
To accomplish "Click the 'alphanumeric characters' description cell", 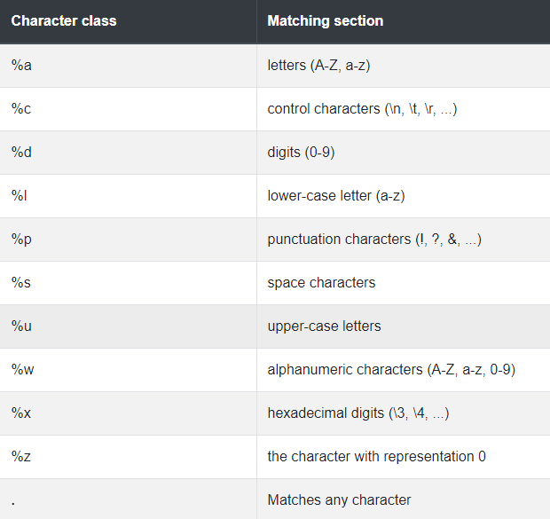I will tap(391, 369).
